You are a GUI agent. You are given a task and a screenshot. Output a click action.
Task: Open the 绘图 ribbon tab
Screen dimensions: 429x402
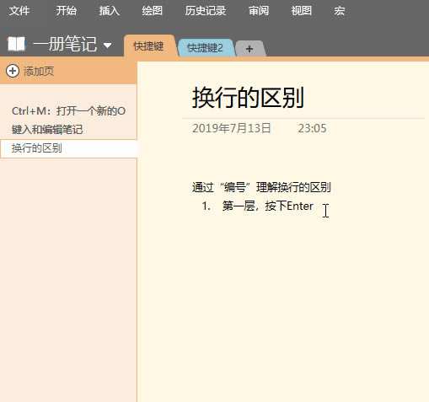(x=152, y=11)
